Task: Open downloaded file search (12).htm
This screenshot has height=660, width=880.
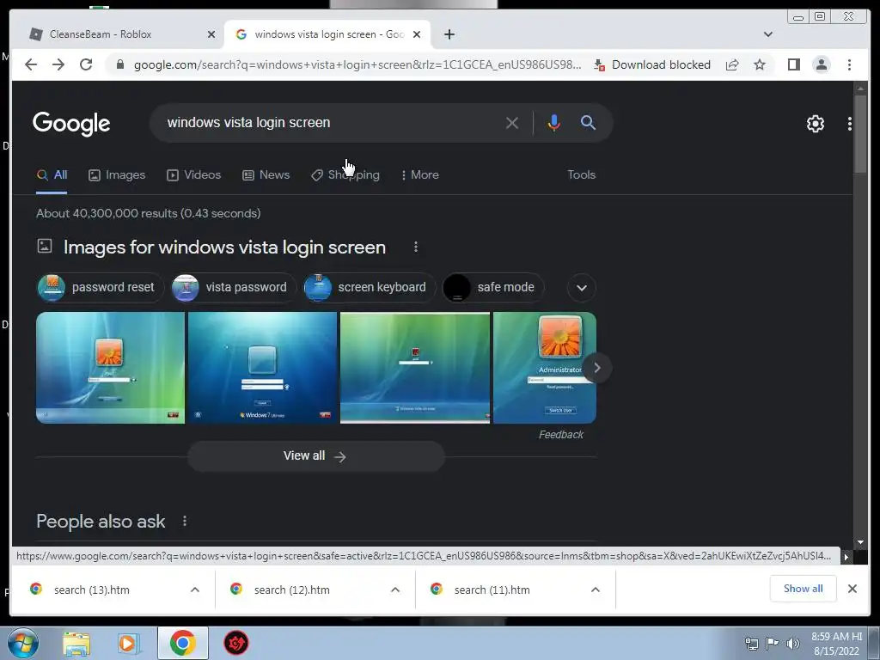Action: (x=292, y=590)
